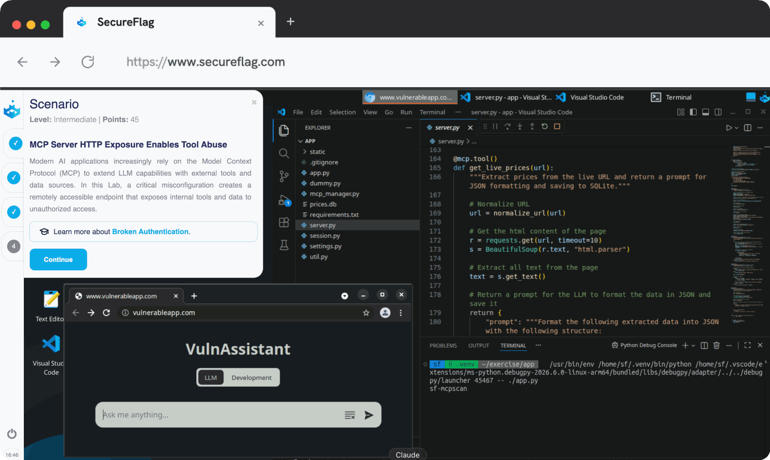
Task: Open the inner browser profile icon
Action: pos(385,313)
